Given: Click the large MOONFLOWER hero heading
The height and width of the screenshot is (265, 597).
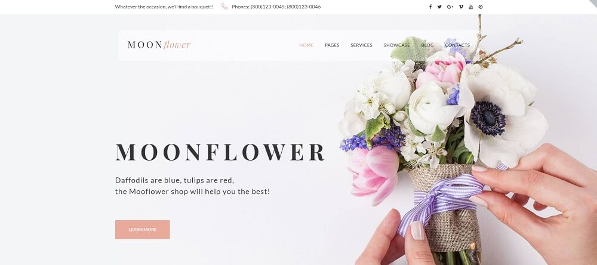Looking at the screenshot, I should coord(220,152).
